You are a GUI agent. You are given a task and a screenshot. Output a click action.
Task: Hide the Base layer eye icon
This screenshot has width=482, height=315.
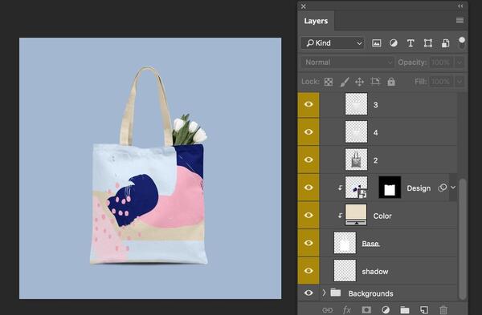(x=308, y=243)
